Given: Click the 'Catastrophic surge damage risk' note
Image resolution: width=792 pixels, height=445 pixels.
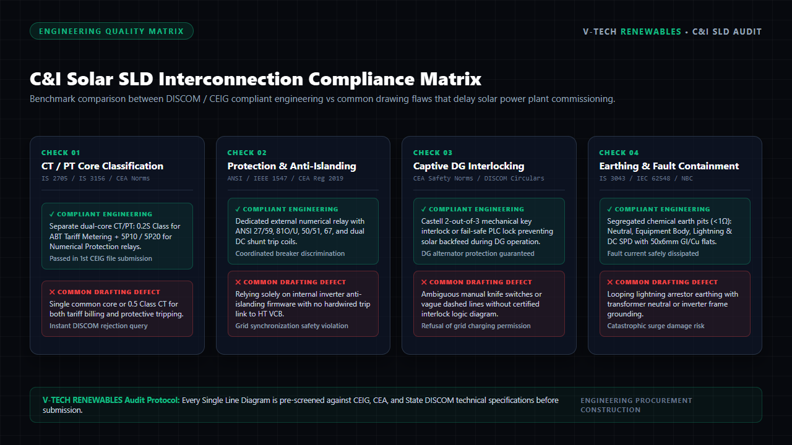Looking at the screenshot, I should pos(656,326).
